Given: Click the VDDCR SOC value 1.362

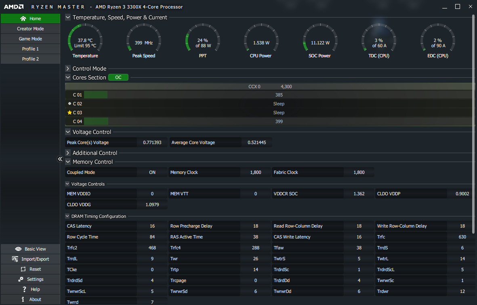Looking at the screenshot, I should pyautogui.click(x=359, y=194).
